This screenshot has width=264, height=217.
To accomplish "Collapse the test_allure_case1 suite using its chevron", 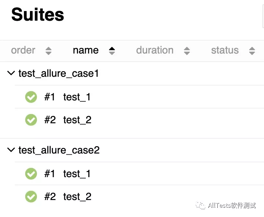I will click(x=11, y=73).
